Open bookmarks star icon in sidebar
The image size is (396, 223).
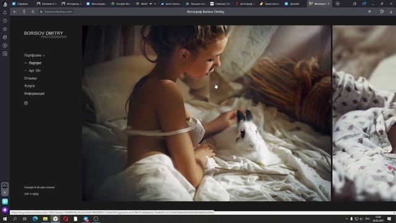coord(5,29)
